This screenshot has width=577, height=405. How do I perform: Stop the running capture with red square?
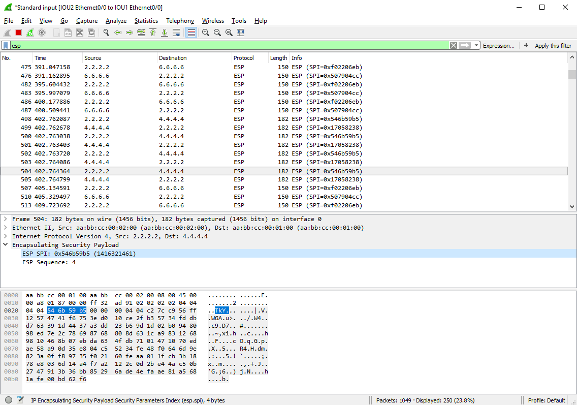pyautogui.click(x=18, y=33)
